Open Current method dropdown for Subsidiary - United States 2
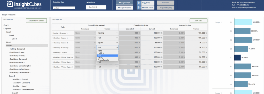 point(108,67)
